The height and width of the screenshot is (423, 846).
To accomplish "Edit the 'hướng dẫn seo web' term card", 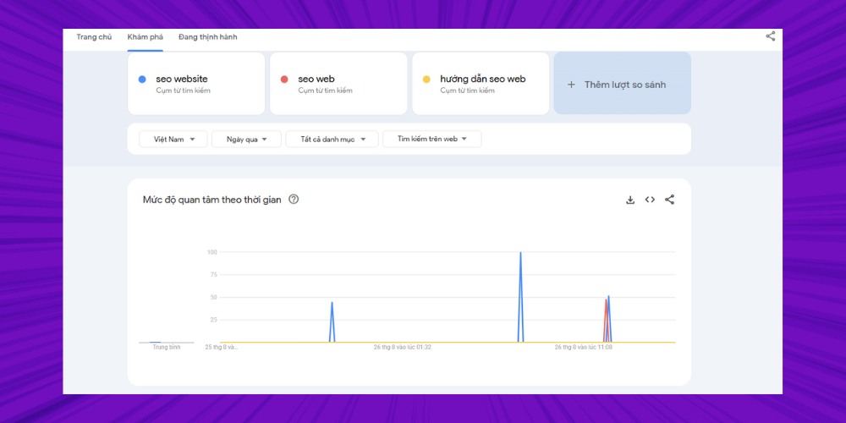I will 481,83.
